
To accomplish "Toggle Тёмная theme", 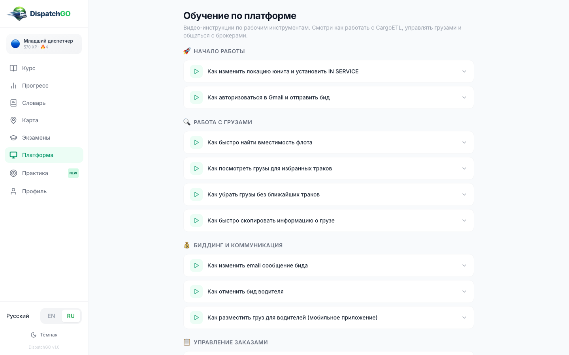I will (44, 335).
